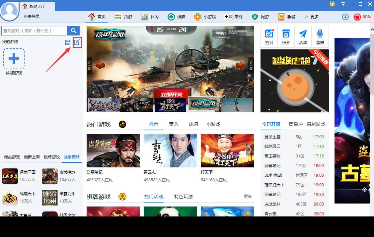374x237 pixels.
Task: Select the 最新游戏 tab
Action: point(316,124)
